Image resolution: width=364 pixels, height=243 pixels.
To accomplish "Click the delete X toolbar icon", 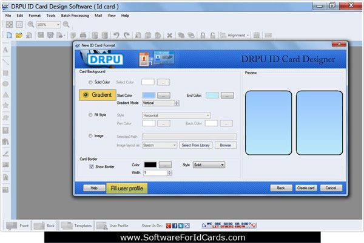I will (169, 36).
